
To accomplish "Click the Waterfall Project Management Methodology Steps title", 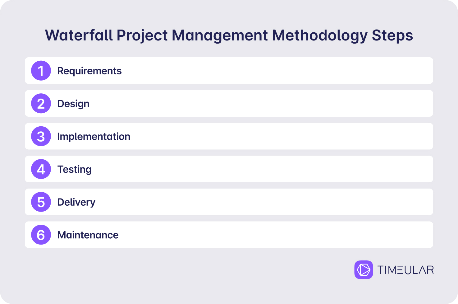I will tap(229, 35).
